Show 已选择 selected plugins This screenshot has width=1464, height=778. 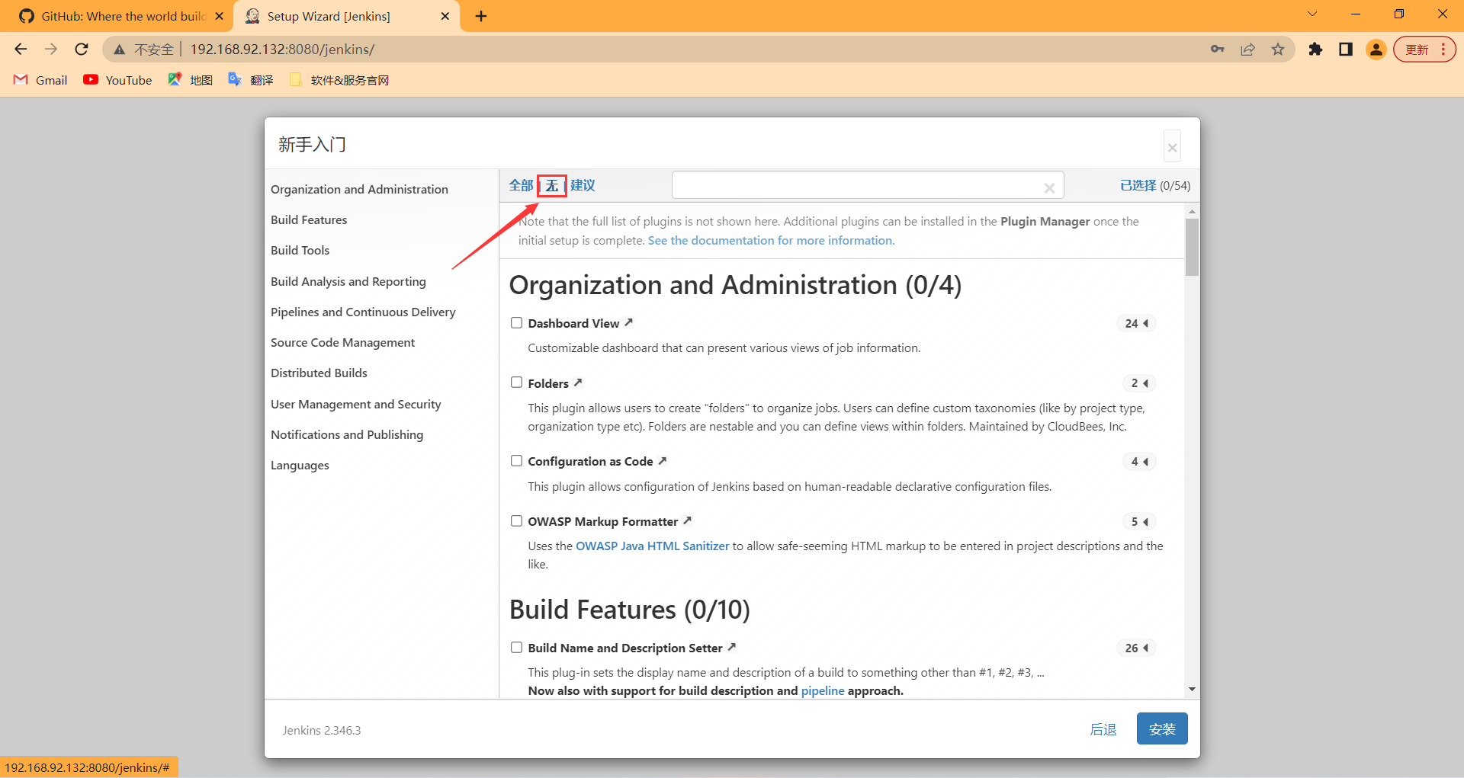1138,185
